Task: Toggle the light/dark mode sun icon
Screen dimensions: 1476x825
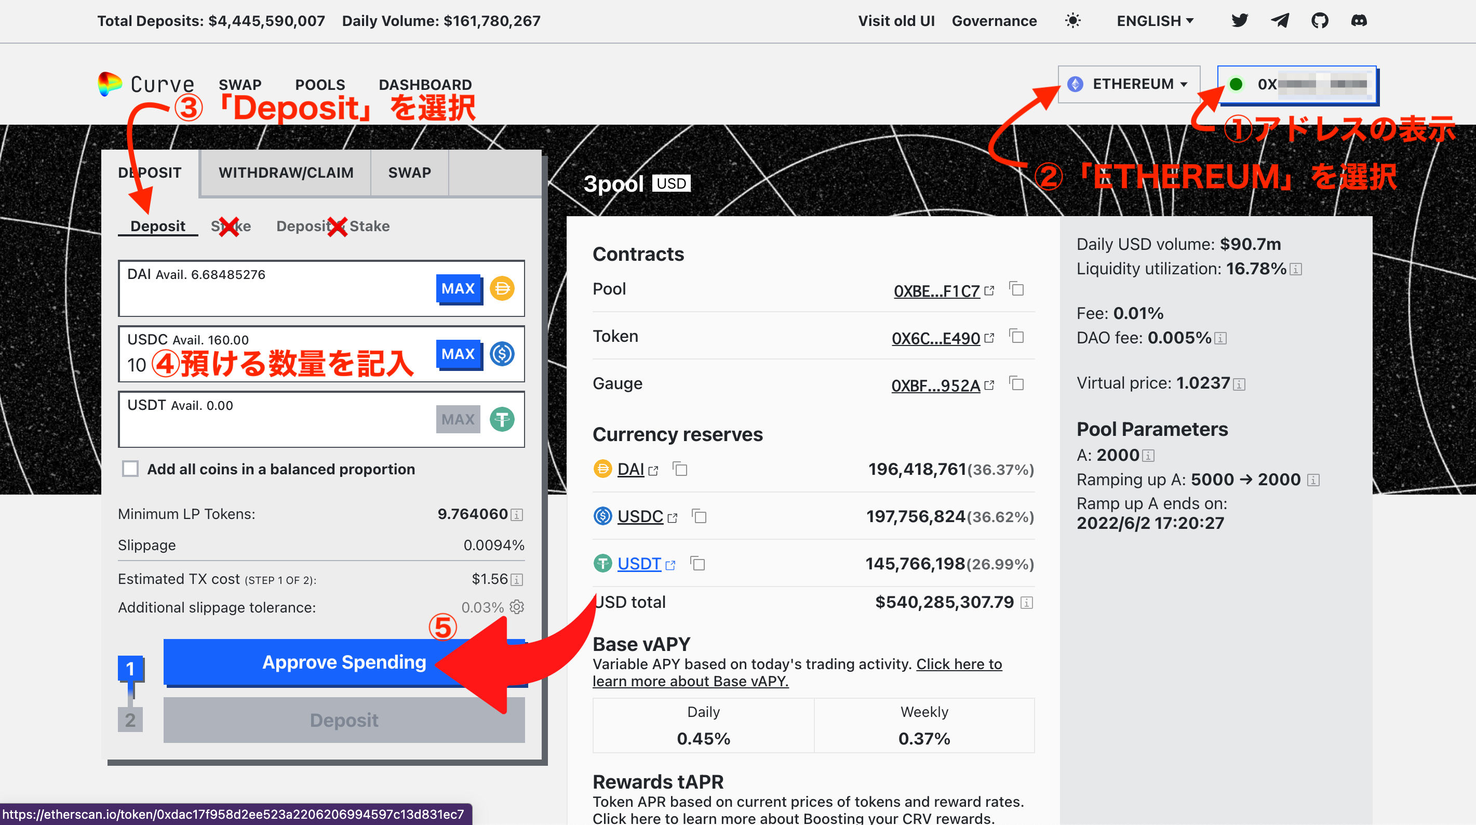Action: [x=1072, y=20]
